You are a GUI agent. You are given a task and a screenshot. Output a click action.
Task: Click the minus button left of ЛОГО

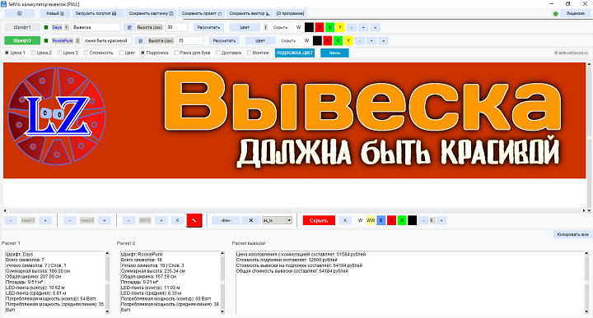point(128,220)
